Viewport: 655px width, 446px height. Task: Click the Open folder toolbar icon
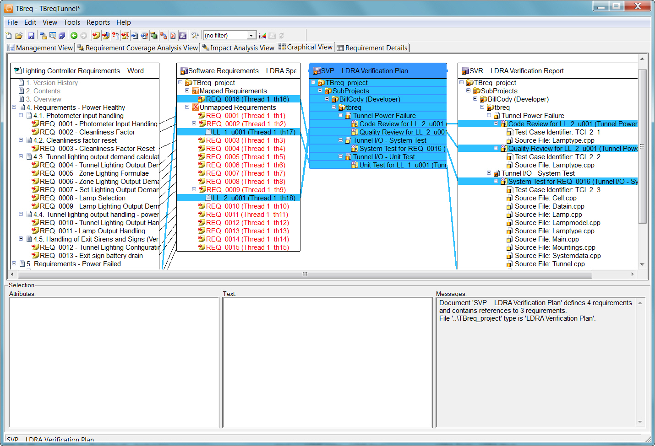pos(19,36)
